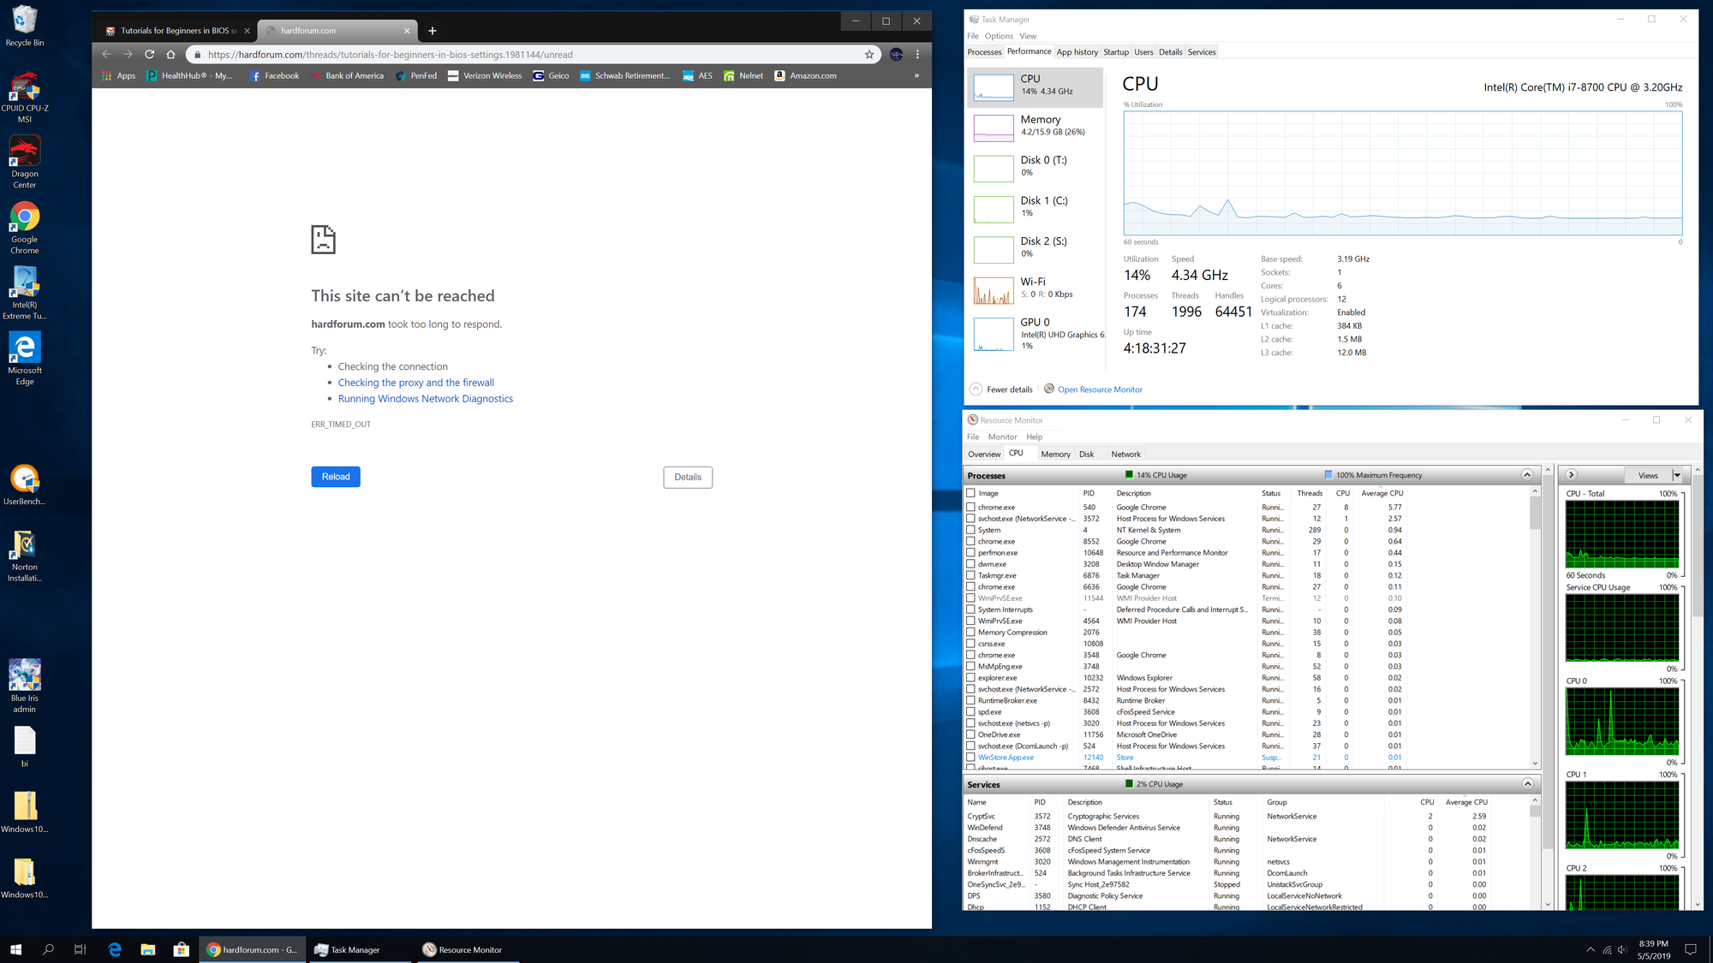The height and width of the screenshot is (963, 1713).
Task: Bookmark page with star icon
Action: tap(869, 54)
